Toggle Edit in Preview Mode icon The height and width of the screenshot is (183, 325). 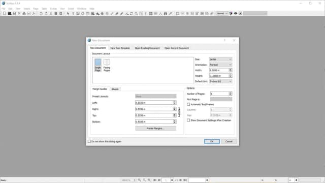click(x=240, y=14)
